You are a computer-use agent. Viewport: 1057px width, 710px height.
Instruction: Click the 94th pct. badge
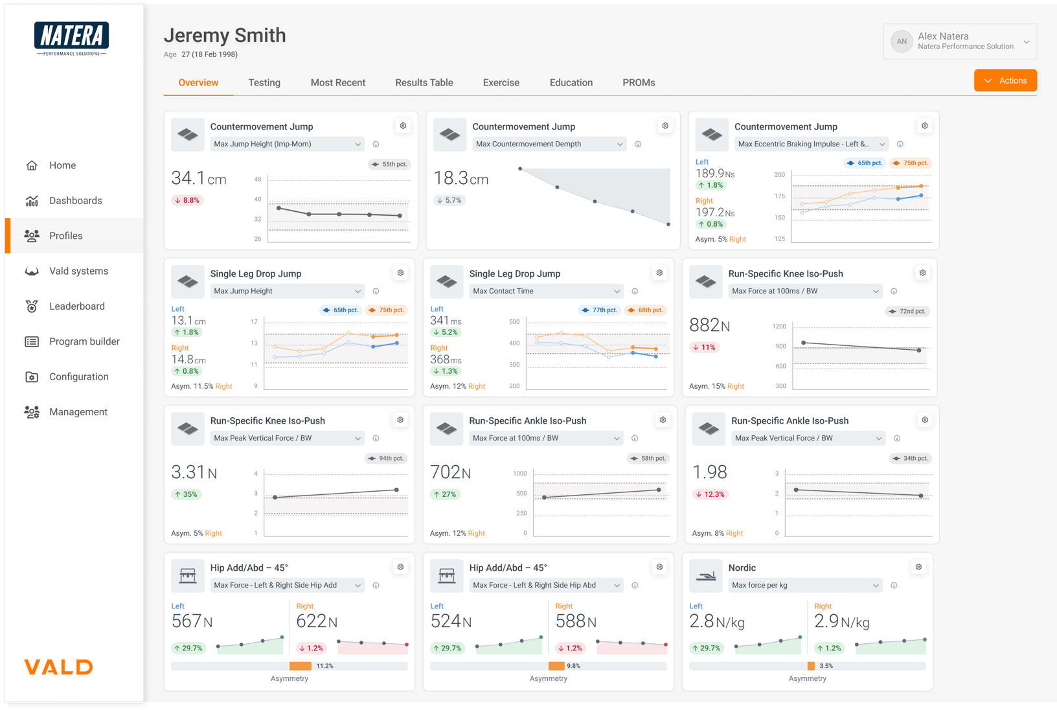pyautogui.click(x=386, y=459)
